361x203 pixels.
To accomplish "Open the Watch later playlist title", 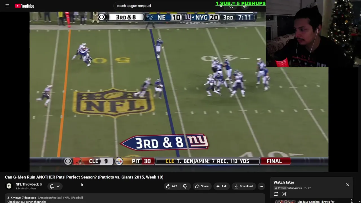I will pos(284,182).
